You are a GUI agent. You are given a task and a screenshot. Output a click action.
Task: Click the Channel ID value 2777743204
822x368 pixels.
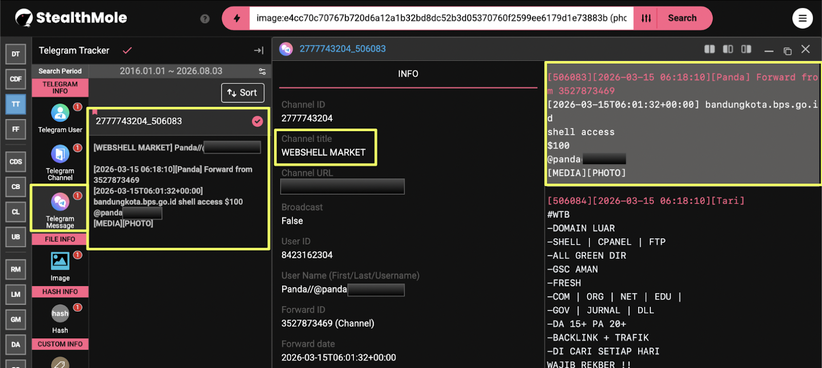(x=307, y=118)
